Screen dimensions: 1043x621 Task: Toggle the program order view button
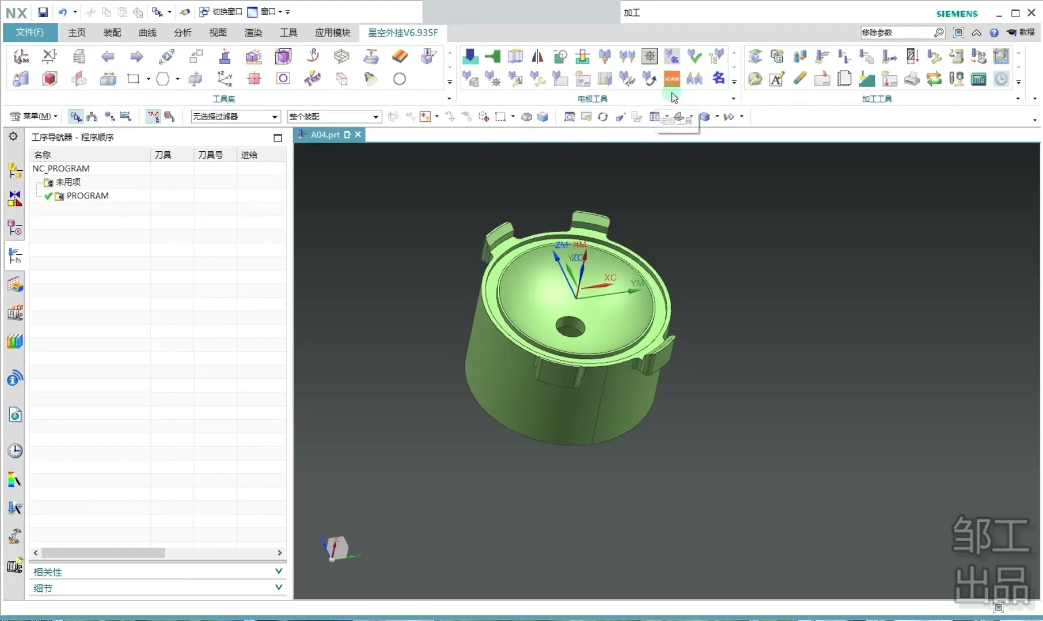click(x=76, y=117)
